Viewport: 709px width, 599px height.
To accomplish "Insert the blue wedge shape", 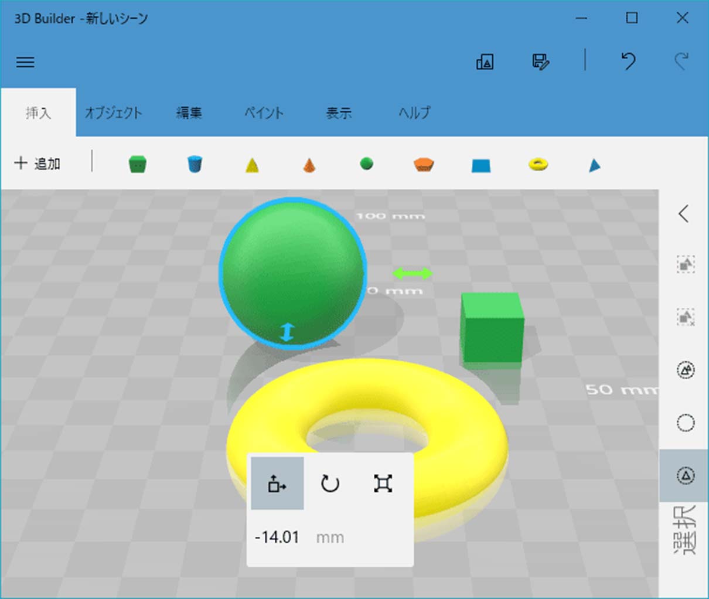I will pos(481,165).
